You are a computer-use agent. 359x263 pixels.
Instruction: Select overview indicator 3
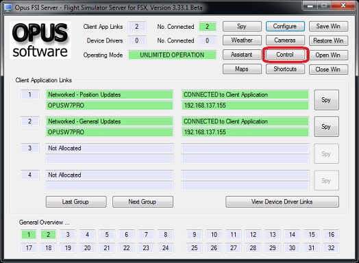pos(68,235)
